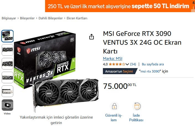Go to Dahili Bileşenler breadcrumb
Image resolution: width=195 pixels, height=126 pixels.
pos(51,18)
